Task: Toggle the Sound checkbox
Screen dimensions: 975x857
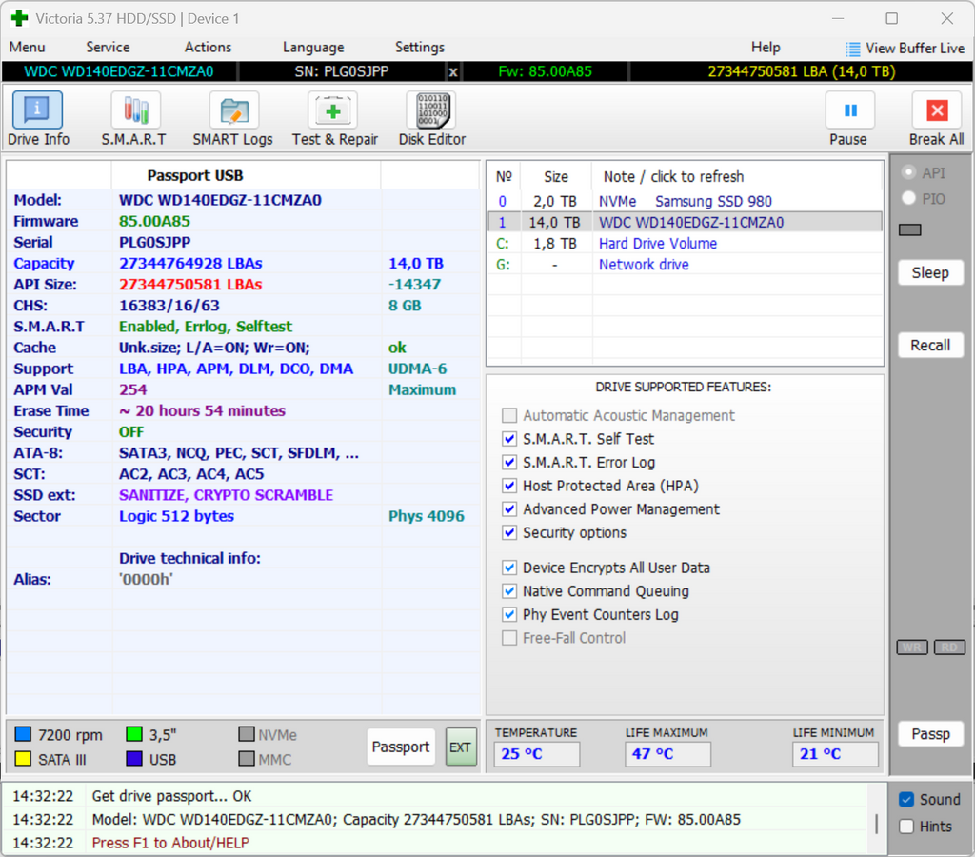Action: (906, 799)
